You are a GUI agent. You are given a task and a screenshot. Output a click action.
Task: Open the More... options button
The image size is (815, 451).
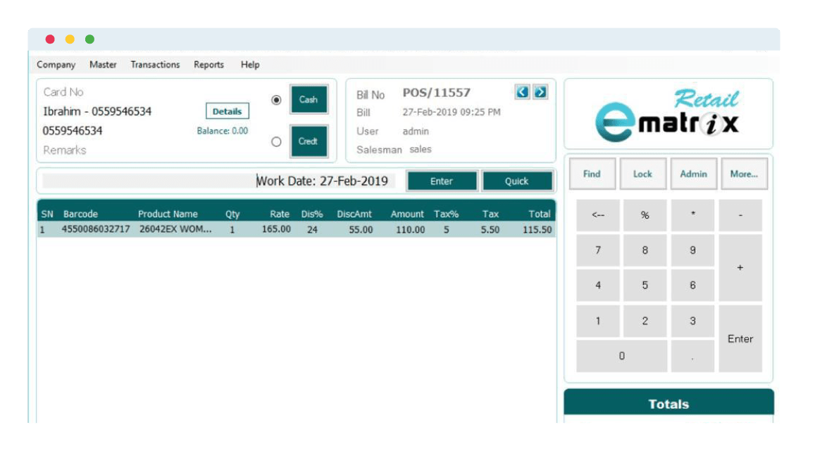744,174
